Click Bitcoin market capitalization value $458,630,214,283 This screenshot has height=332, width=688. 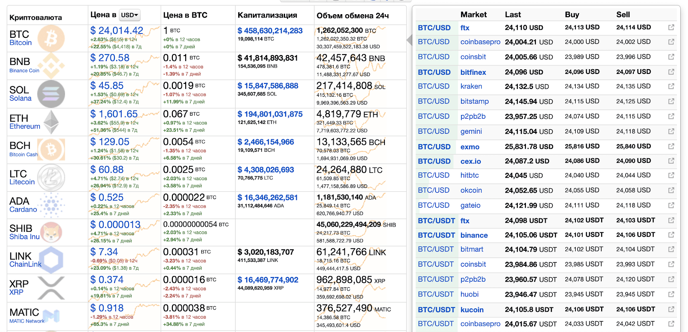(270, 31)
